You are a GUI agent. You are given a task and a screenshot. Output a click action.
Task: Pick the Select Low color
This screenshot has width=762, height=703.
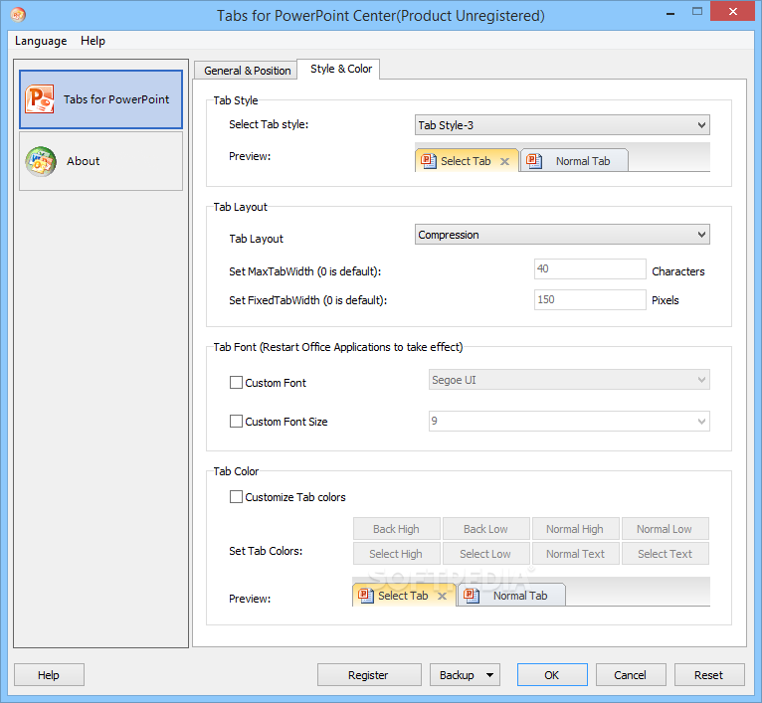(486, 554)
